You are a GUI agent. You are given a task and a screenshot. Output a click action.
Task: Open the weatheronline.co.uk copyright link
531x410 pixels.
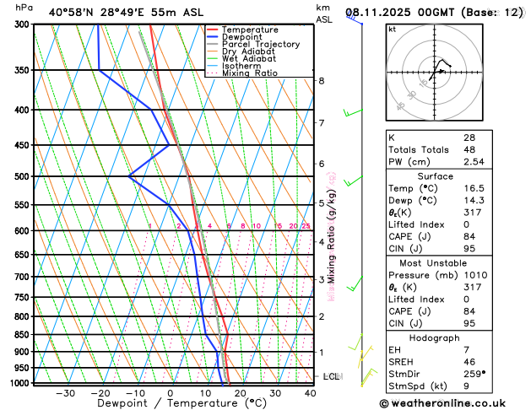[442, 403]
